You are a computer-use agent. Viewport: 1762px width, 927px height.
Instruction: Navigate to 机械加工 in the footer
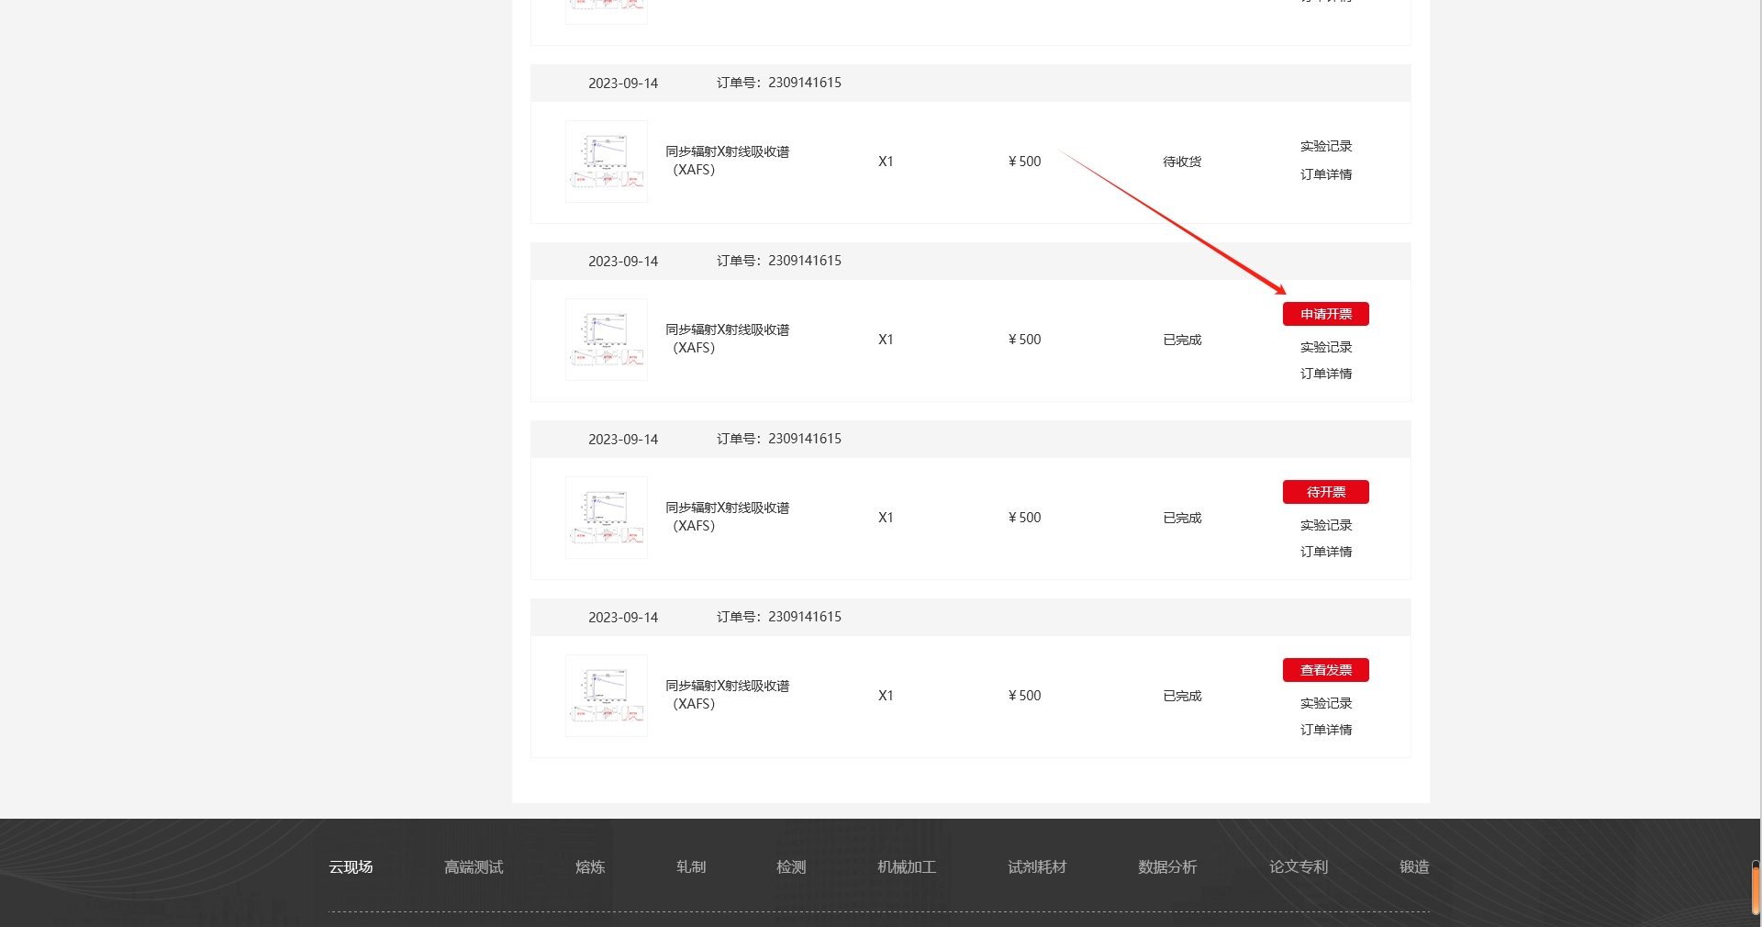tap(907, 866)
